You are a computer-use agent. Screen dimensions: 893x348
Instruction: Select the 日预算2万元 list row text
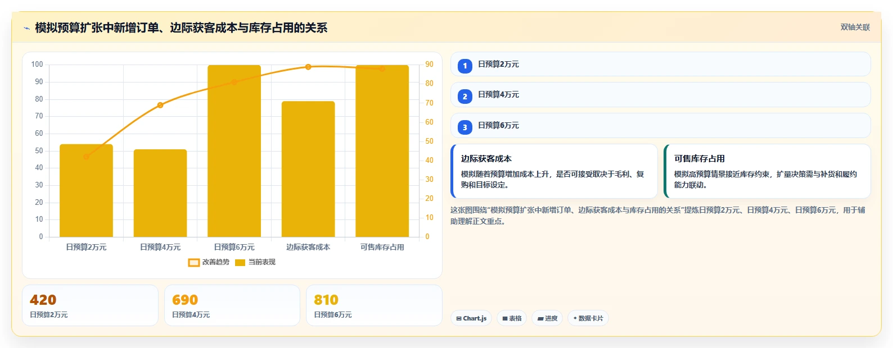tap(498, 65)
